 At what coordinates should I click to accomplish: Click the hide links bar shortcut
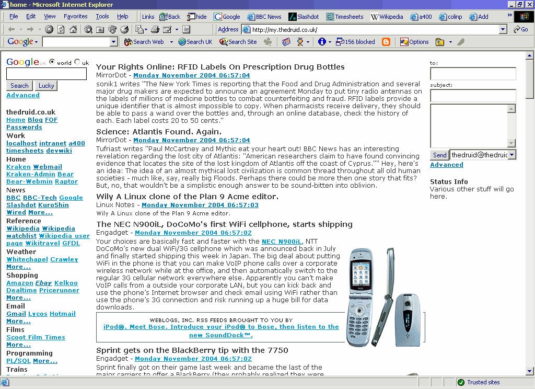[x=197, y=17]
